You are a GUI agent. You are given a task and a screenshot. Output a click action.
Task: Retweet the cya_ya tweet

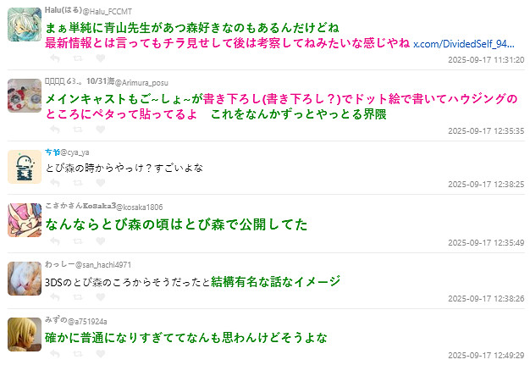click(78, 183)
